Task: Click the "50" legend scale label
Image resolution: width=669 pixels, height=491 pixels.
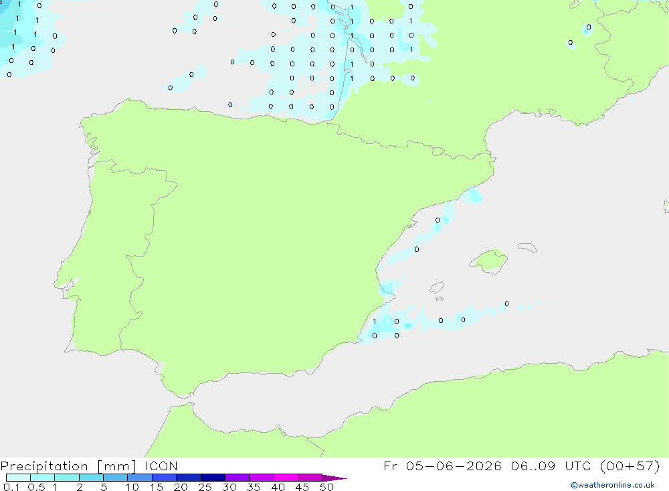Action: 327,487
